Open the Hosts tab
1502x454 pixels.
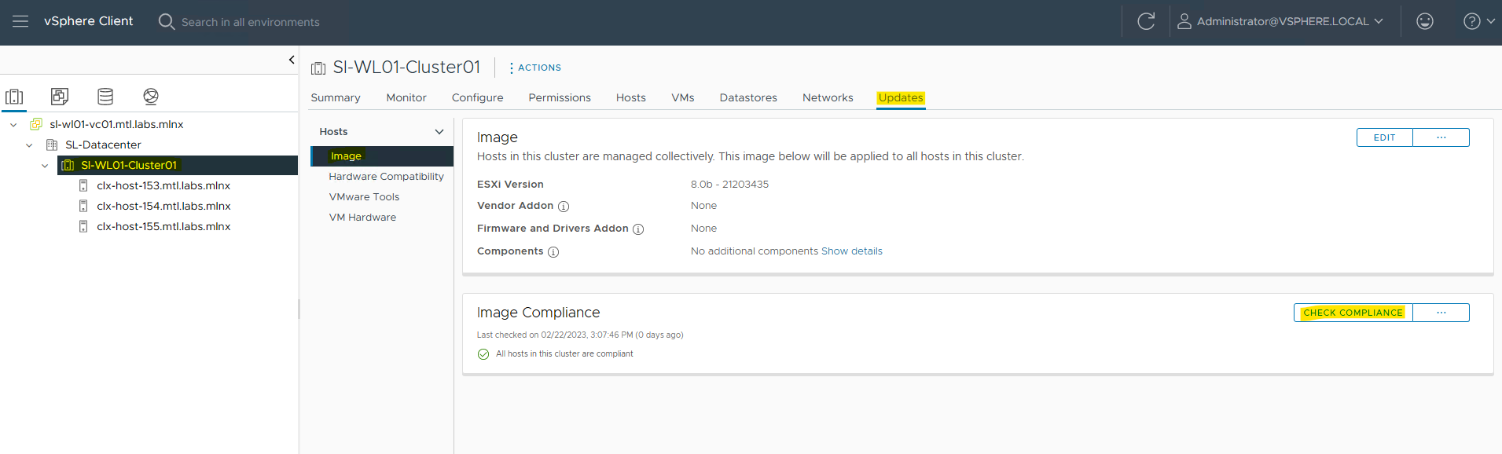631,97
